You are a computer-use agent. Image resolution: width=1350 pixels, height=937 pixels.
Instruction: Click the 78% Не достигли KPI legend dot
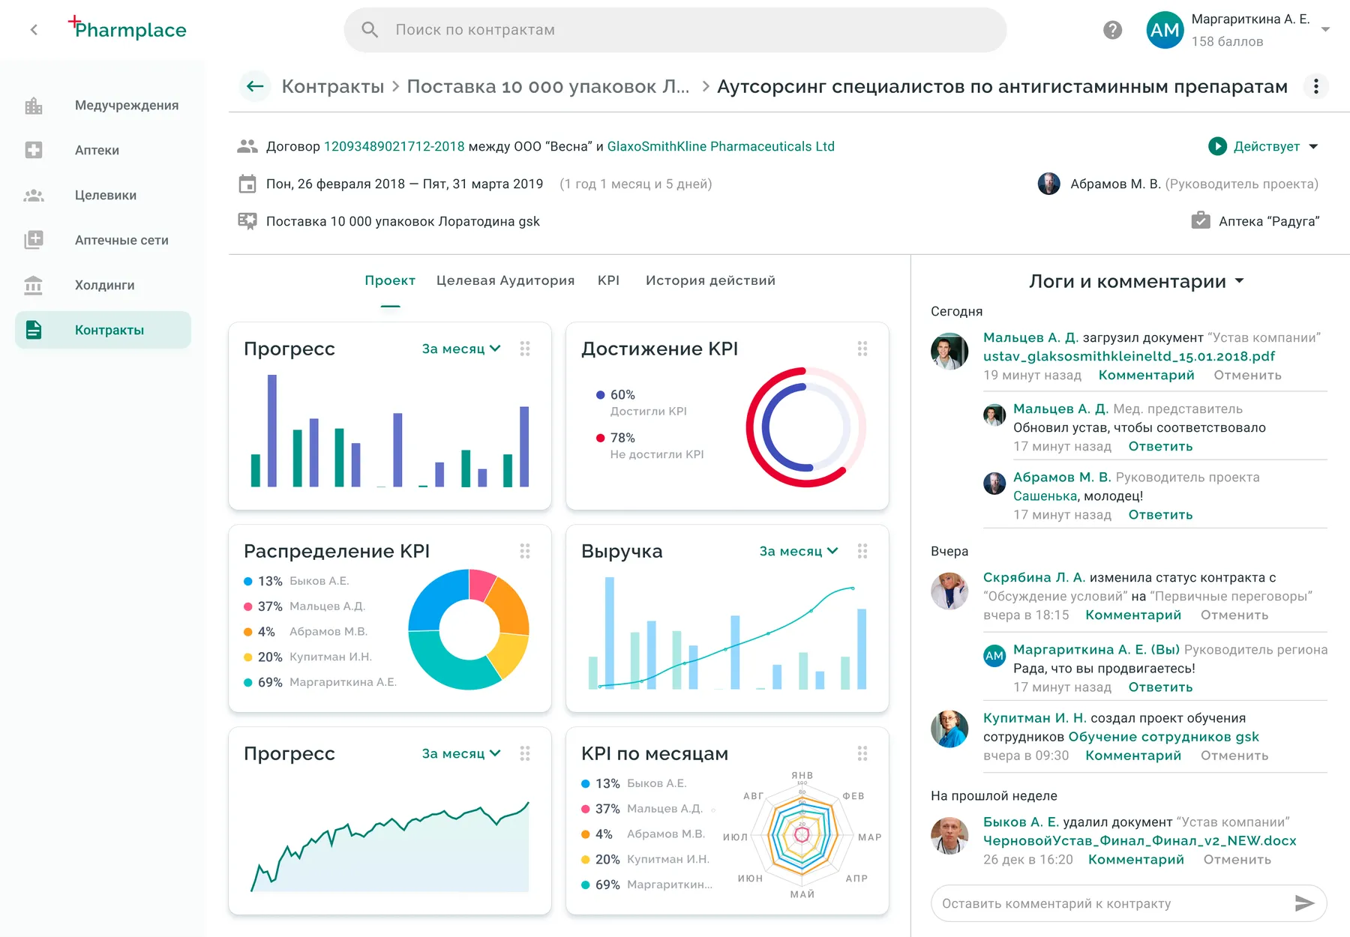(x=600, y=438)
